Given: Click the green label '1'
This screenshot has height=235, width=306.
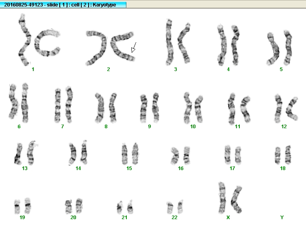Looking at the screenshot, I should [33, 69].
